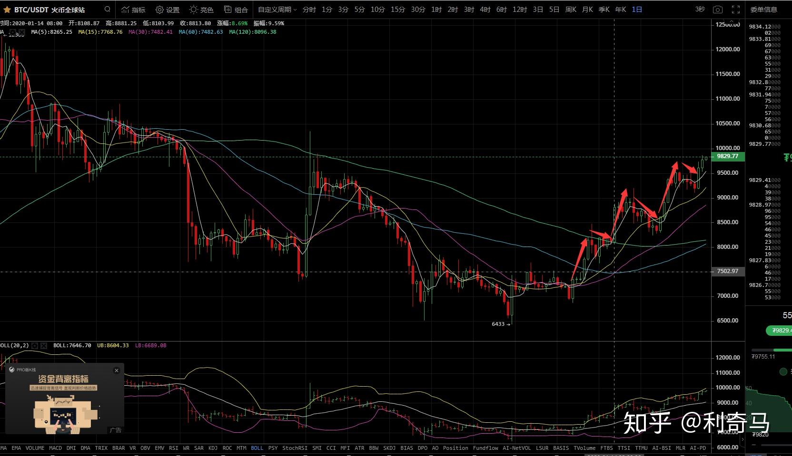Image resolution: width=792 pixels, height=456 pixels.
Task: Expand the 自定义周期 custom period dropdown
Action: (x=277, y=9)
